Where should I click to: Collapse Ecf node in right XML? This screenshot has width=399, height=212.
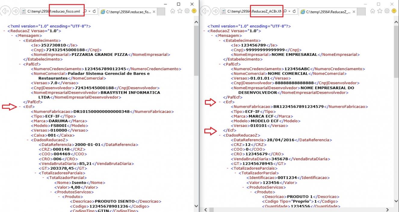click(220, 102)
